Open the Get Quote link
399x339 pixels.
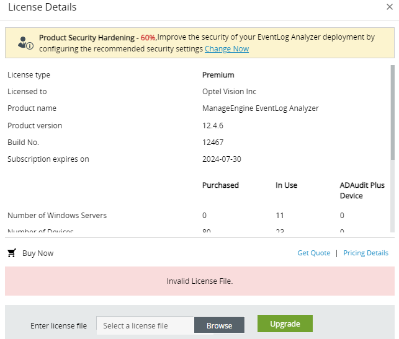pos(314,253)
